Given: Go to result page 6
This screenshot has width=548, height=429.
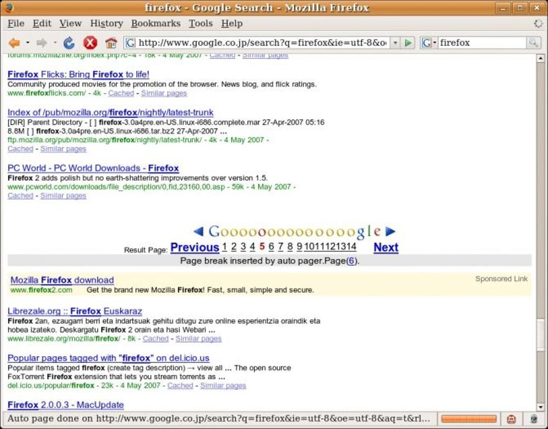Looking at the screenshot, I should coord(271,247).
